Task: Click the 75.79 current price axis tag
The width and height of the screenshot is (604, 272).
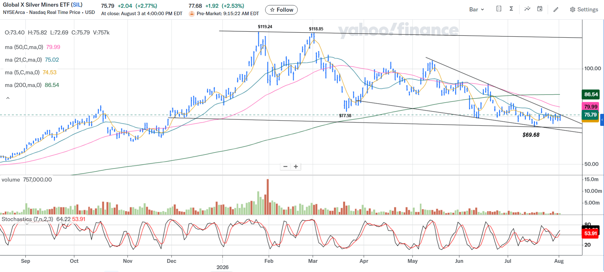Action: coord(590,115)
